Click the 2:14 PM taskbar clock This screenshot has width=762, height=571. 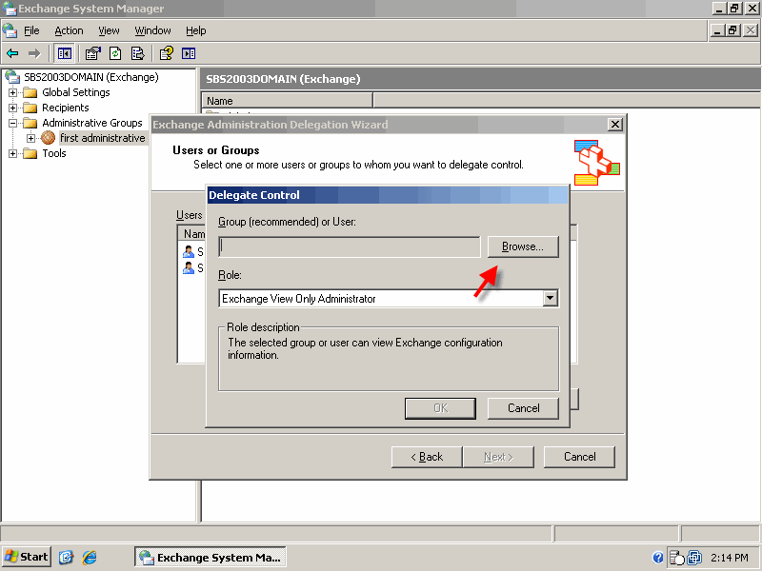729,558
